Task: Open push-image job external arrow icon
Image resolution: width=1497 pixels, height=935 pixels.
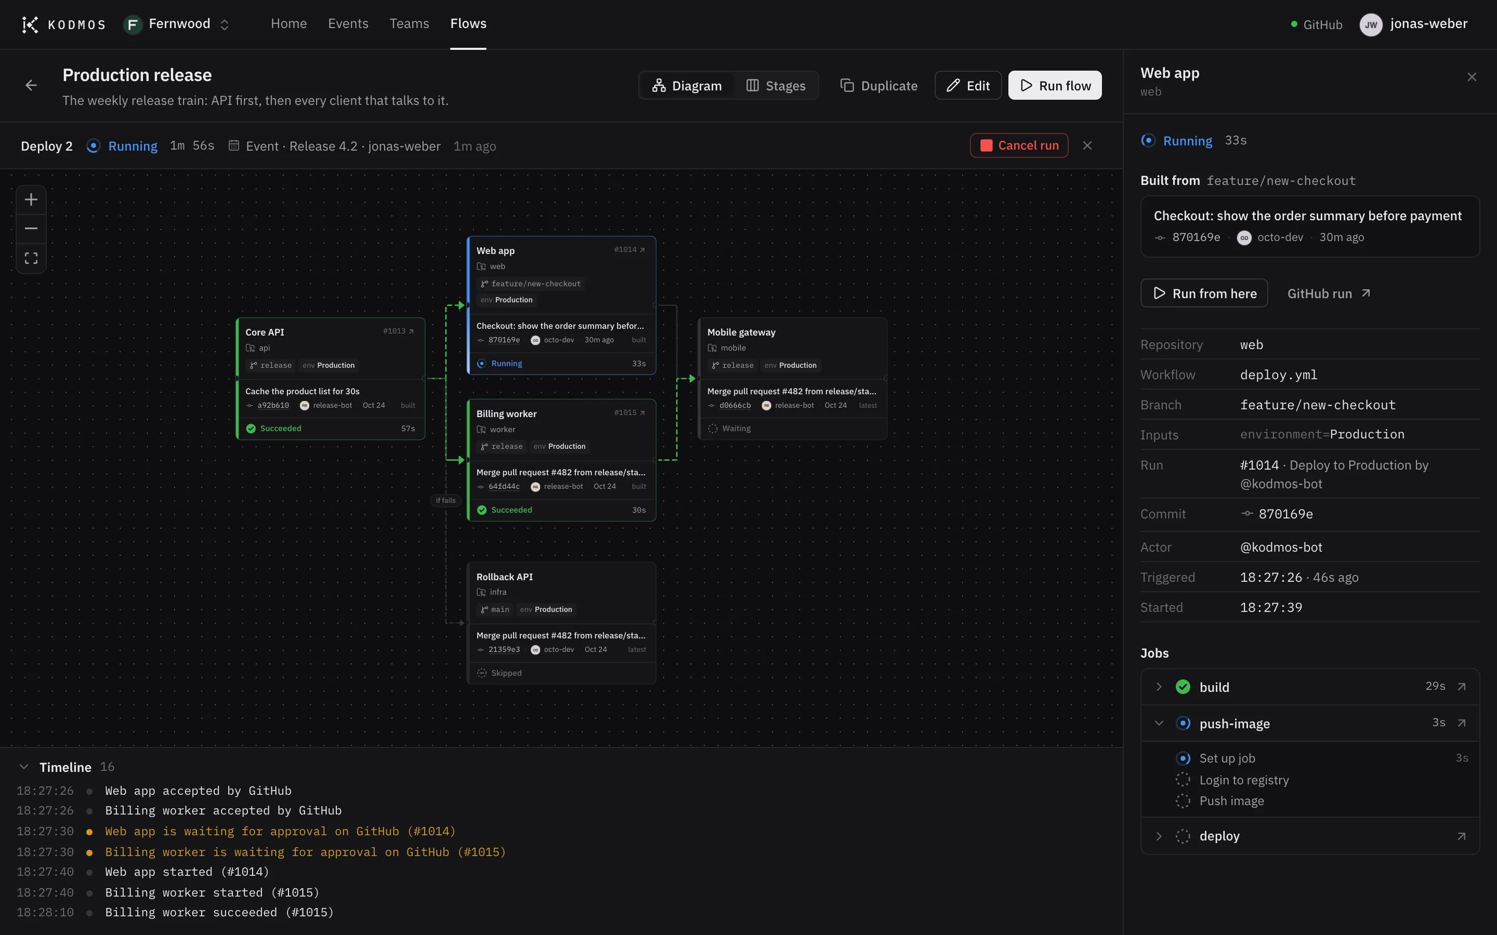Action: [1461, 723]
